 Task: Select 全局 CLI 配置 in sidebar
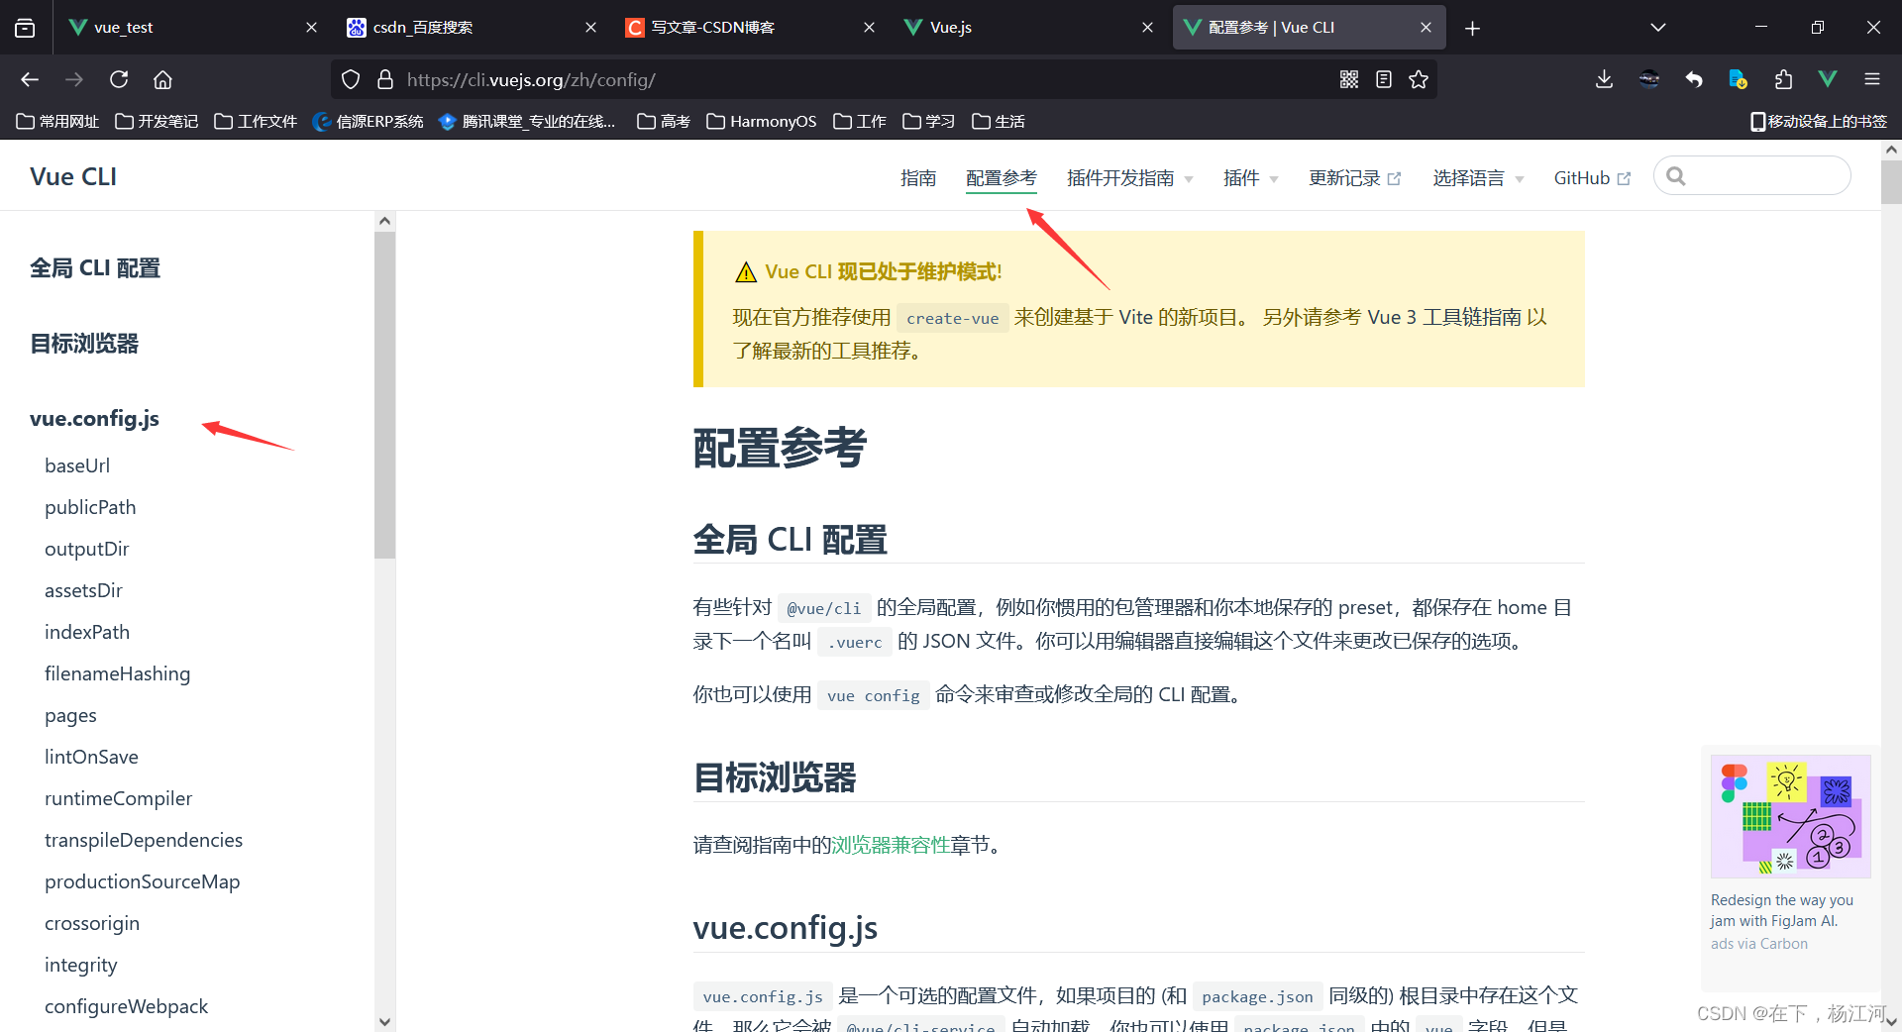coord(95,268)
